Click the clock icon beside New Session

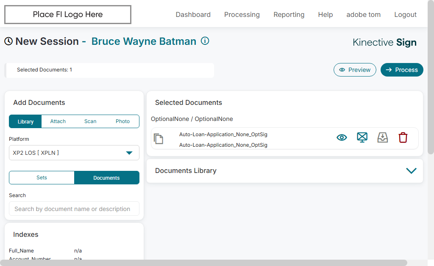8,41
